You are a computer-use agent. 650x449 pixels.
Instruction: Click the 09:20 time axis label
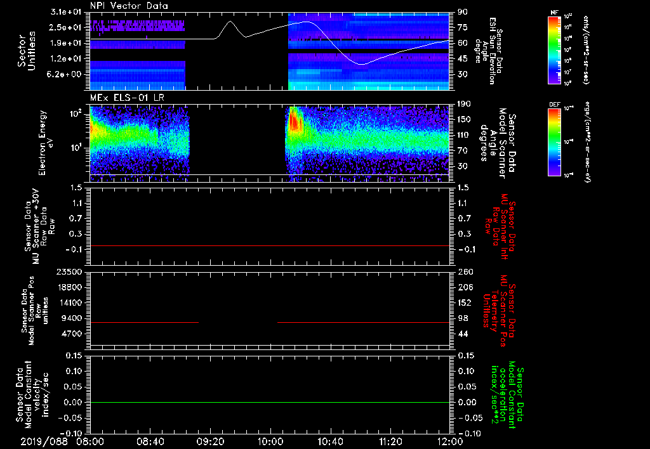(210, 441)
